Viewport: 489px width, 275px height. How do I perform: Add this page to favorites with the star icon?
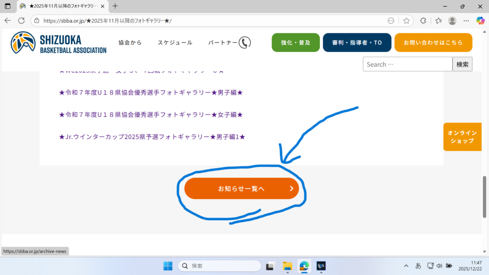406,21
